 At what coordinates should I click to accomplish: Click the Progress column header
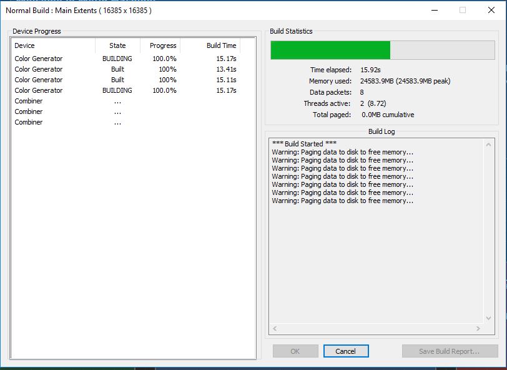pyautogui.click(x=160, y=45)
